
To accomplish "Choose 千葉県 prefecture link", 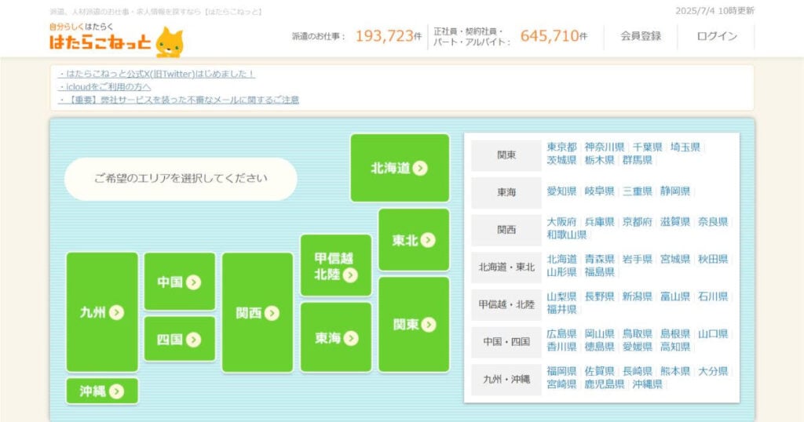I will [x=647, y=147].
